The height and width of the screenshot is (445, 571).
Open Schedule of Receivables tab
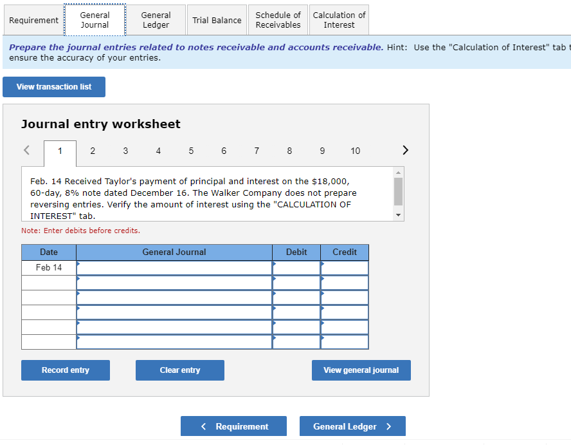pyautogui.click(x=278, y=20)
